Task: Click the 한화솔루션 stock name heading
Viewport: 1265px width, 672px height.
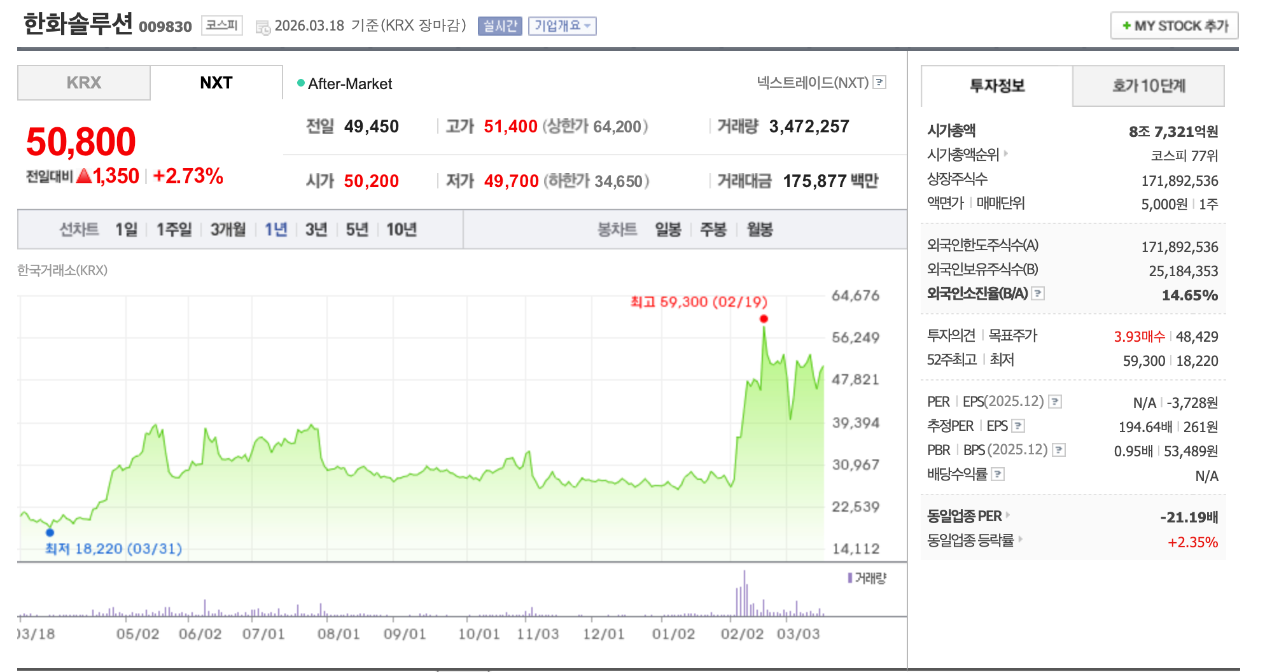Action: (78, 24)
